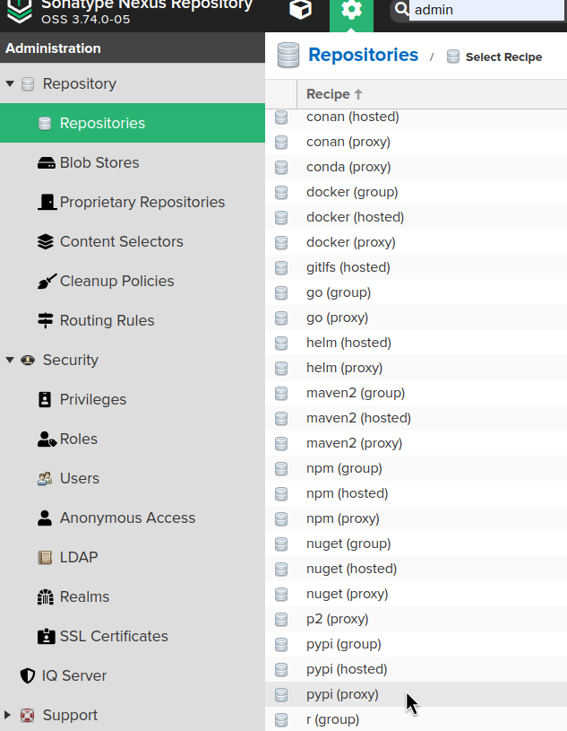Click the Sonatype Nexus logo icon
Viewport: 567px width, 731px height.
tap(19, 11)
